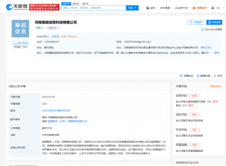Open the defendant Beijing company link

[x=67, y=121]
